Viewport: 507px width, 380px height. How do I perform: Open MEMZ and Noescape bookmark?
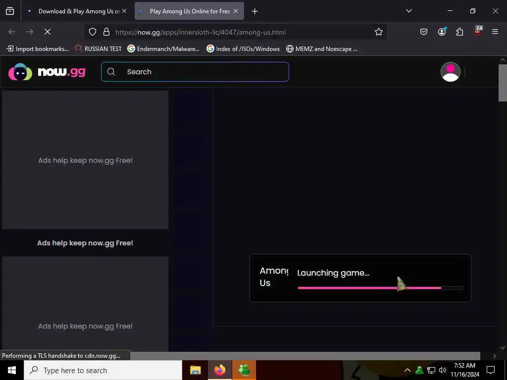pyautogui.click(x=322, y=49)
